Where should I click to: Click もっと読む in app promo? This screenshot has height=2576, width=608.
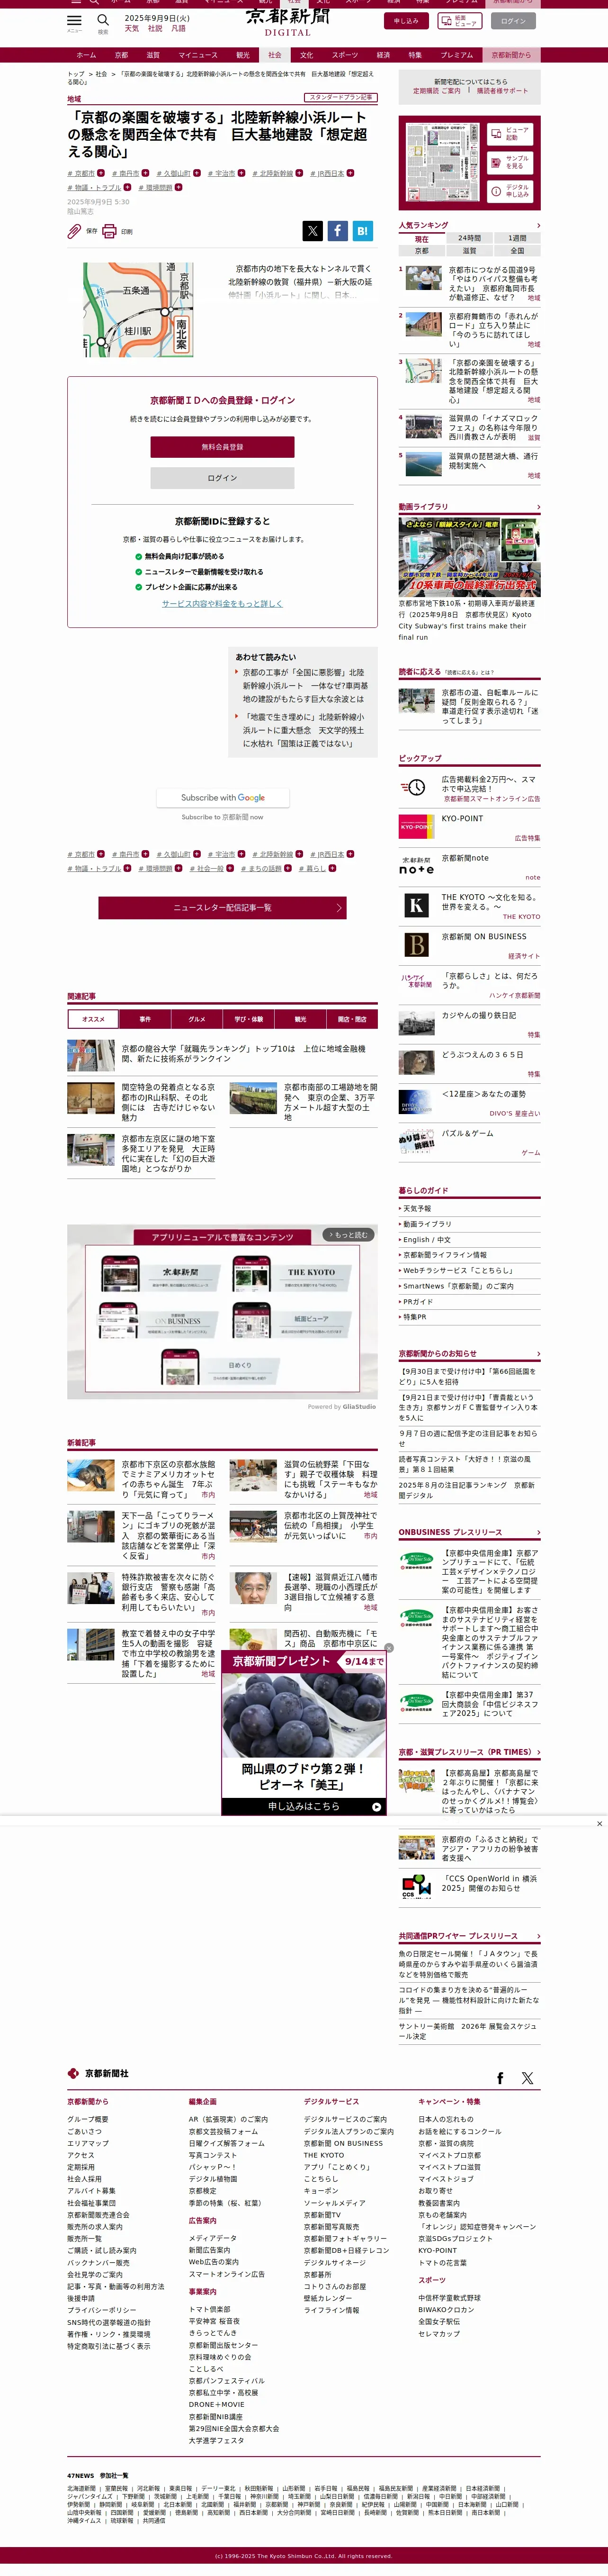tap(347, 1235)
